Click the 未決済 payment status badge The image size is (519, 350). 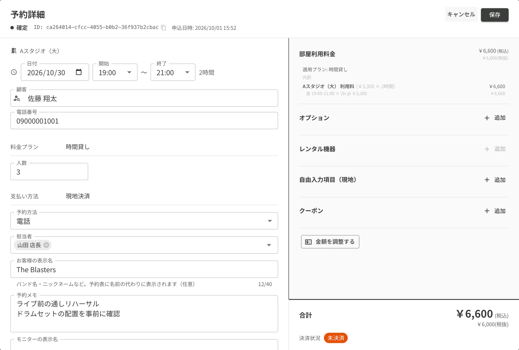(x=336, y=338)
